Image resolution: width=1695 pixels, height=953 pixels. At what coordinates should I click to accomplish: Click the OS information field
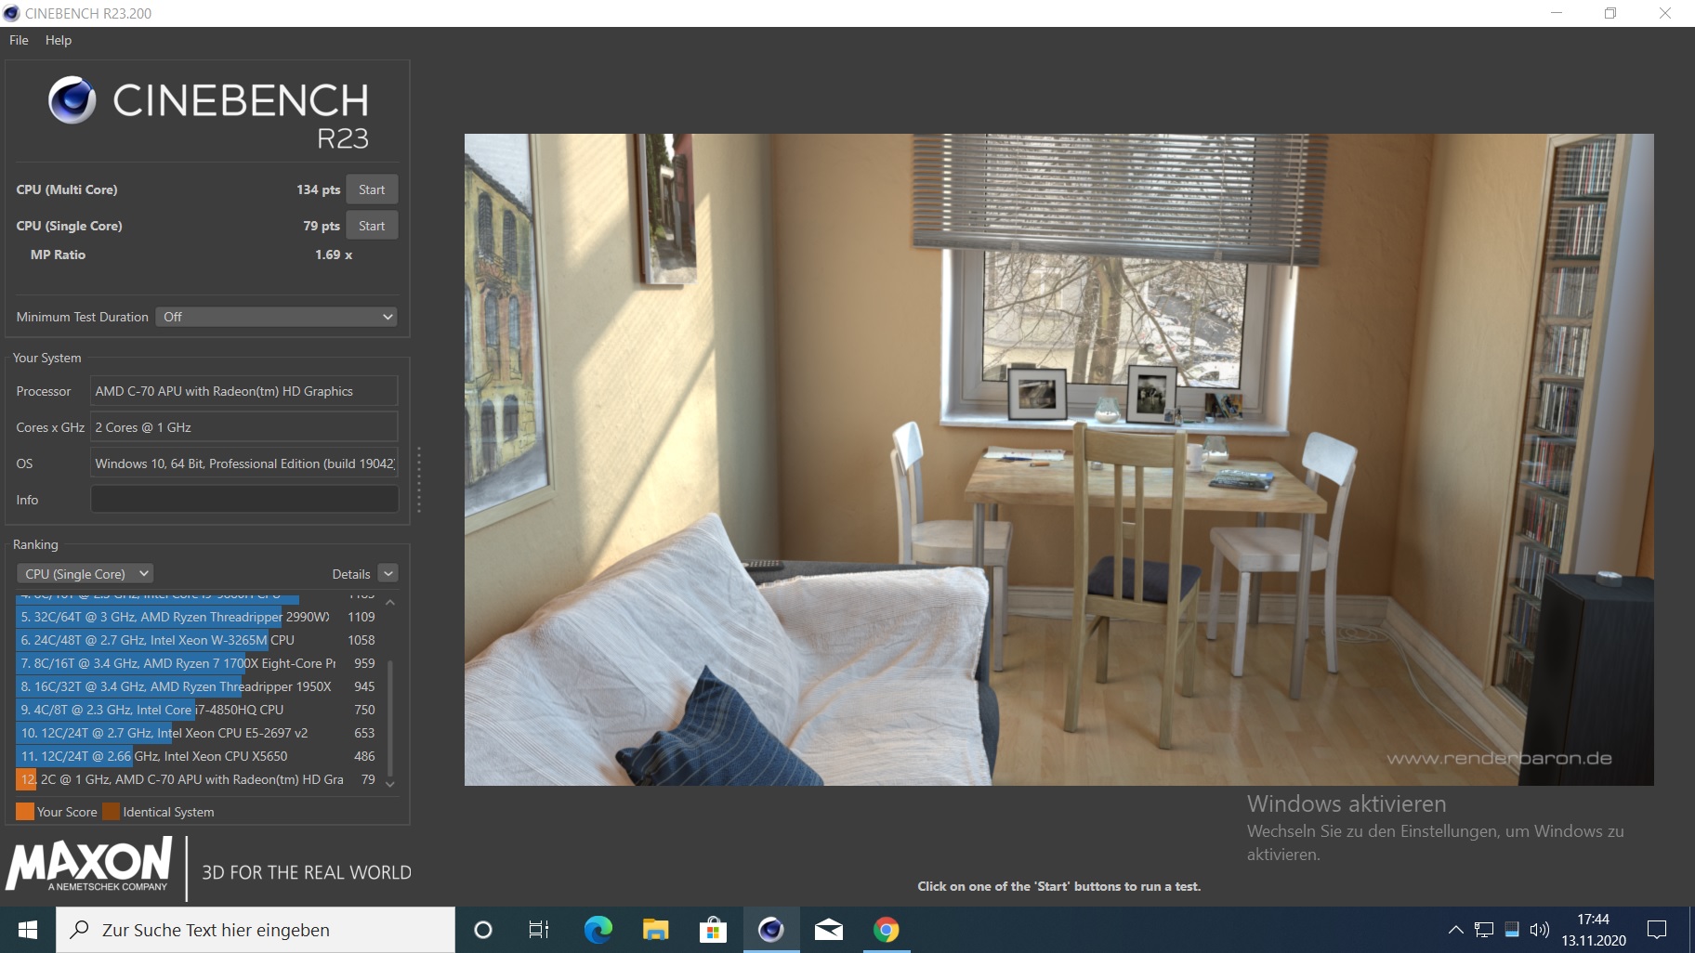point(243,463)
